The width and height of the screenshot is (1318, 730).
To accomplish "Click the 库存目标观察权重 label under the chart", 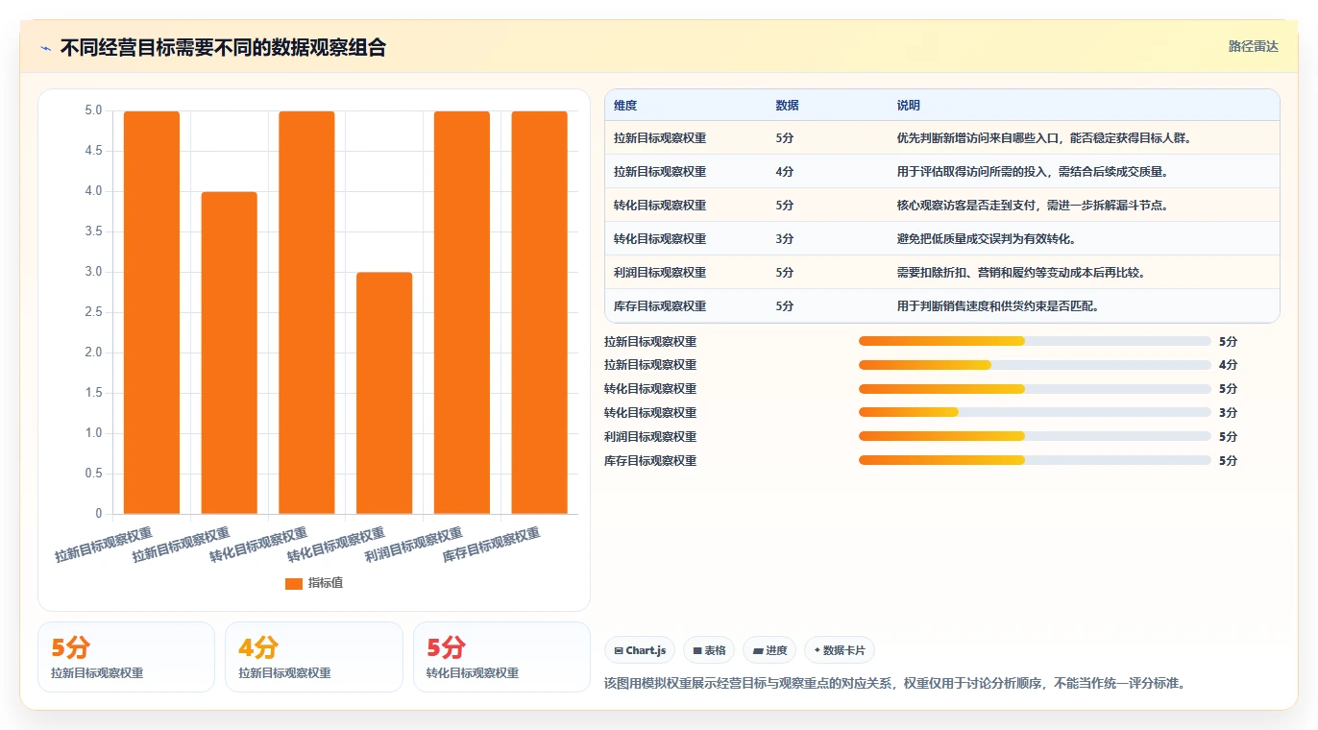I will [492, 546].
